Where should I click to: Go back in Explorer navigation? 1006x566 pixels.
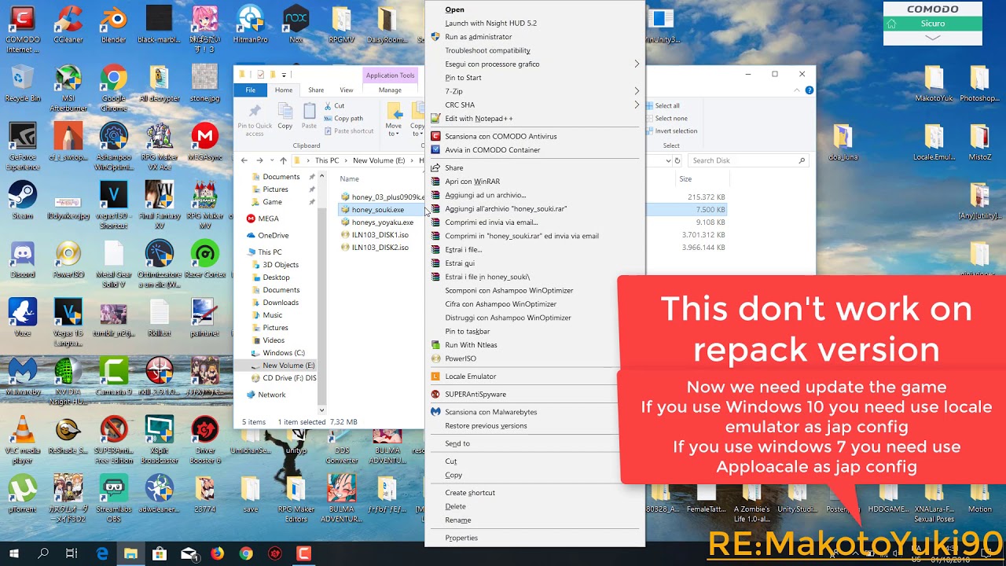pyautogui.click(x=244, y=160)
